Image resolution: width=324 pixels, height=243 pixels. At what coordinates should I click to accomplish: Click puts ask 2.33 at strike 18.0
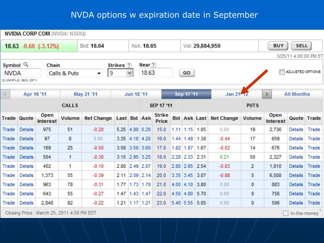pyautogui.click(x=189, y=157)
